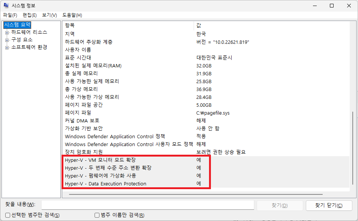358x221 pixels.
Task: Click the 값 column header
Action: pyautogui.click(x=272, y=25)
